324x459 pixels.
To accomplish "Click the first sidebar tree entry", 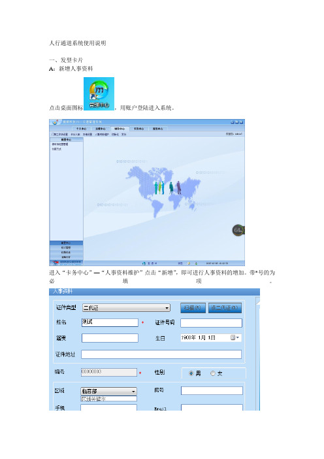I will (60, 144).
